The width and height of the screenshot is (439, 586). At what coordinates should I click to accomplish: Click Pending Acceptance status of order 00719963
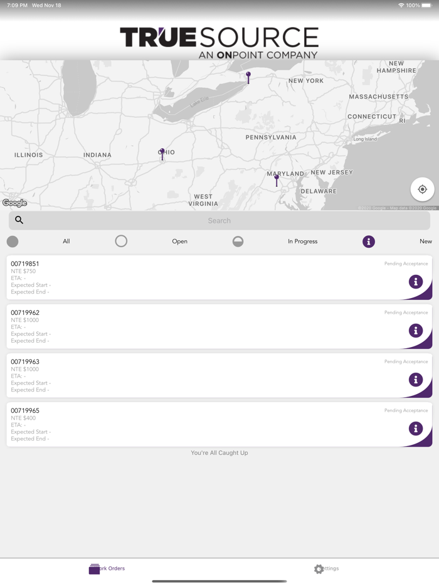point(406,362)
